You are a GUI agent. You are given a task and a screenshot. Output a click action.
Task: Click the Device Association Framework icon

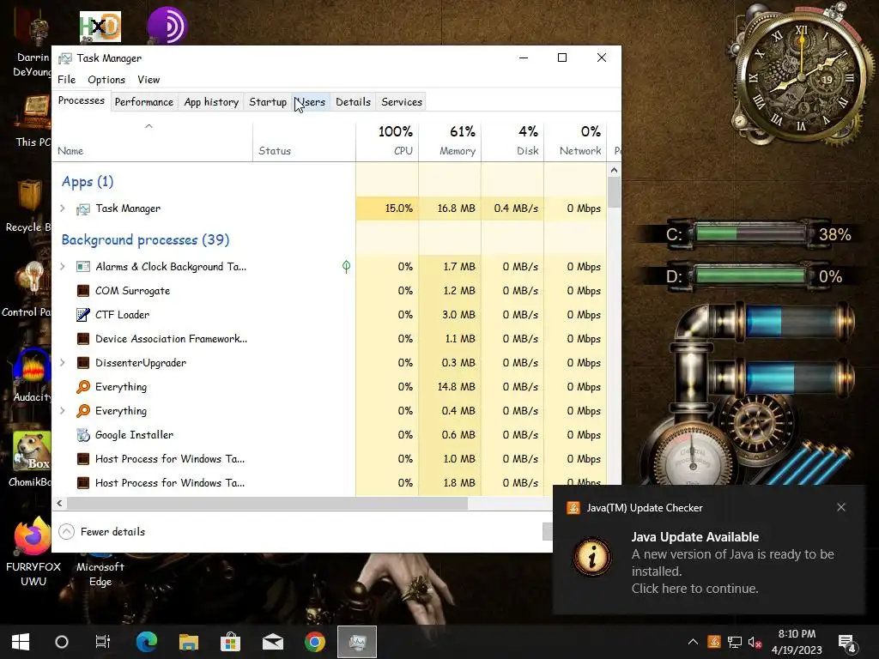click(x=83, y=339)
